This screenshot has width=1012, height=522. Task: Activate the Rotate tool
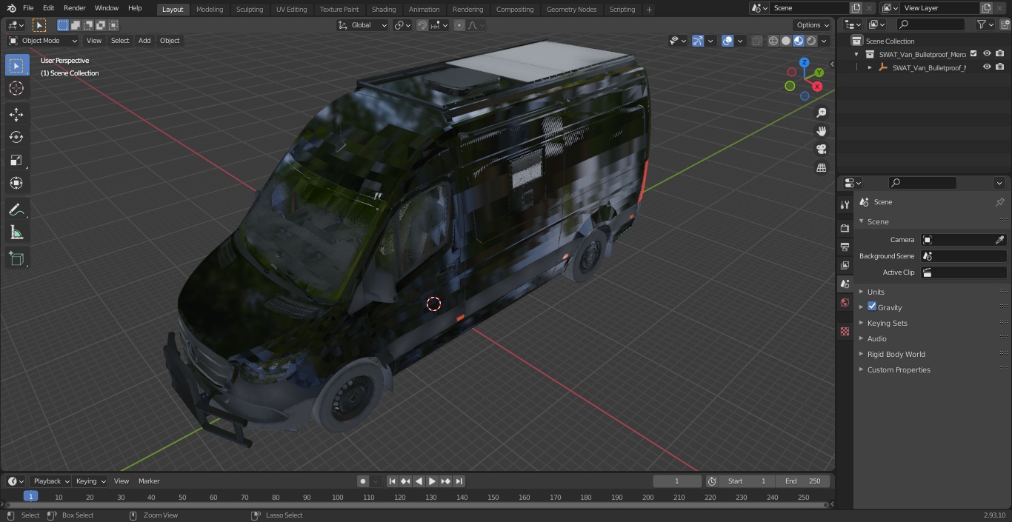16,137
